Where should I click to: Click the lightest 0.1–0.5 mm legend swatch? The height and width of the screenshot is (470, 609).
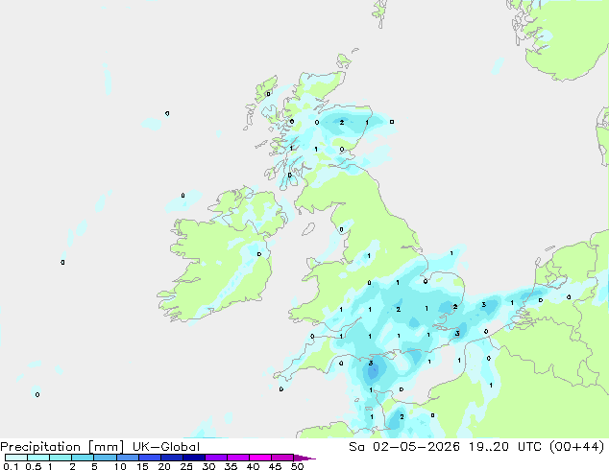tap(16, 458)
